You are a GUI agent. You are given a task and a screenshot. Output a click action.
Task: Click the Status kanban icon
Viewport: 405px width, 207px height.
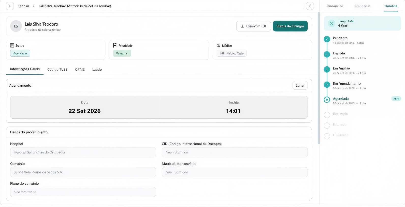(12, 45)
